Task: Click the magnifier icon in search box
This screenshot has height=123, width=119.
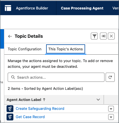Action: 13,77
